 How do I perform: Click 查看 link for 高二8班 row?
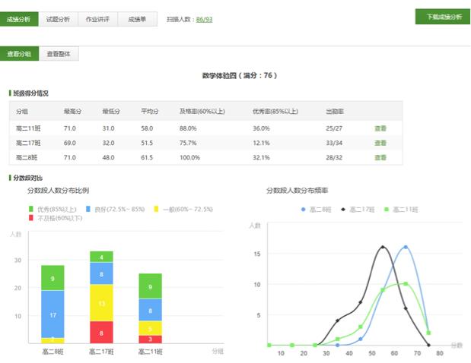tap(380, 157)
